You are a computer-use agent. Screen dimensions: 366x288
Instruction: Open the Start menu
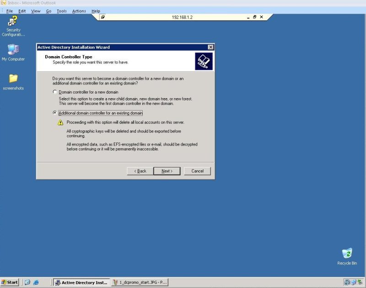pos(10,283)
